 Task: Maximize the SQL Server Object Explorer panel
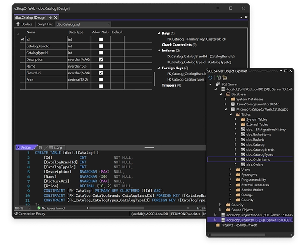(x=286, y=71)
